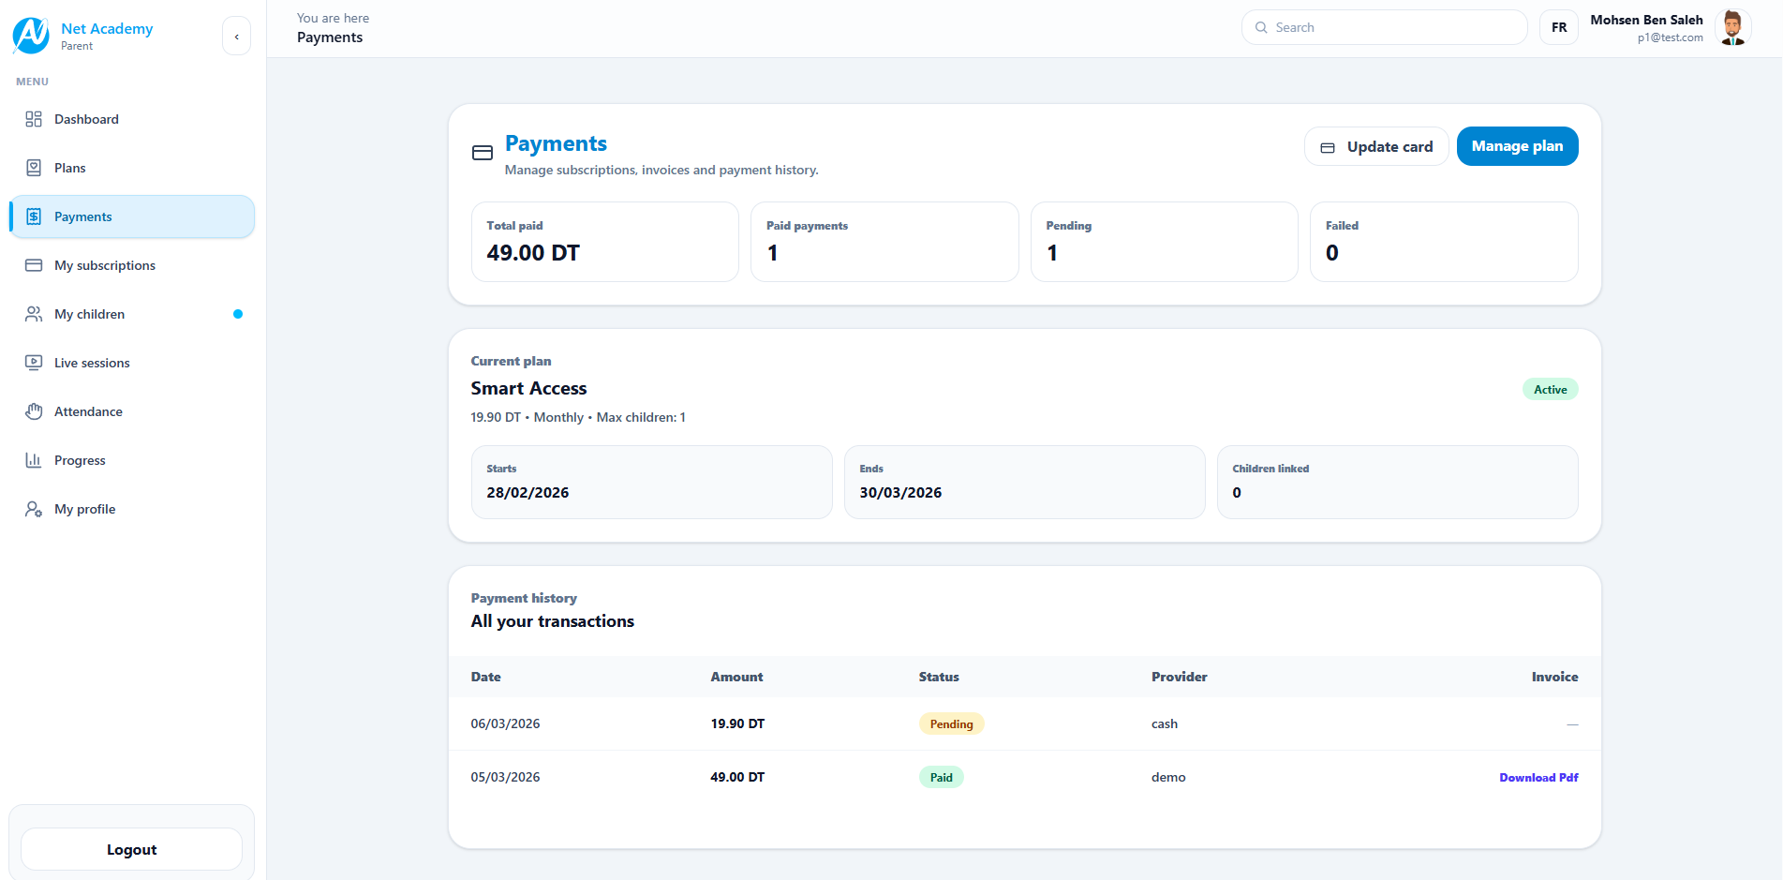
Task: Select the Live sessions video icon
Action: (x=35, y=363)
